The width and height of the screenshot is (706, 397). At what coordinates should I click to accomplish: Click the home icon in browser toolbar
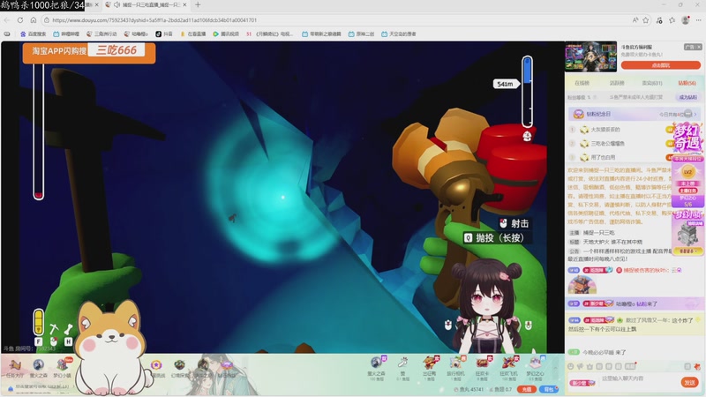point(34,20)
